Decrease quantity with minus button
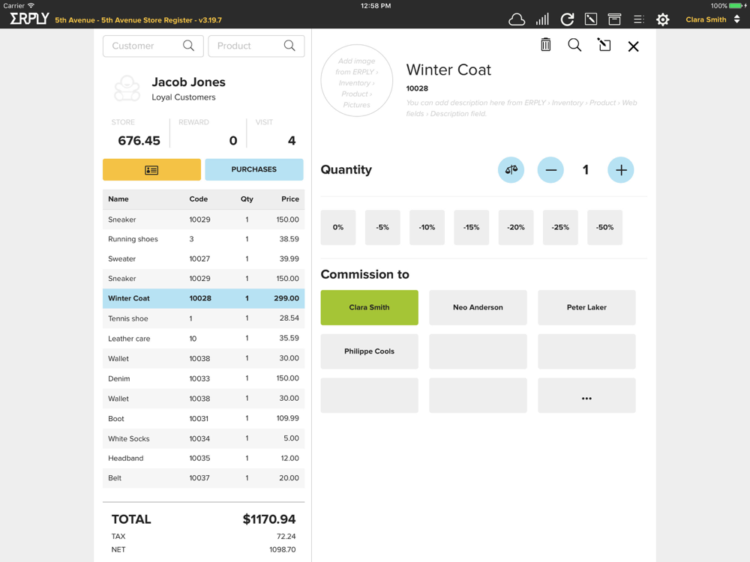The width and height of the screenshot is (750, 562). (550, 170)
